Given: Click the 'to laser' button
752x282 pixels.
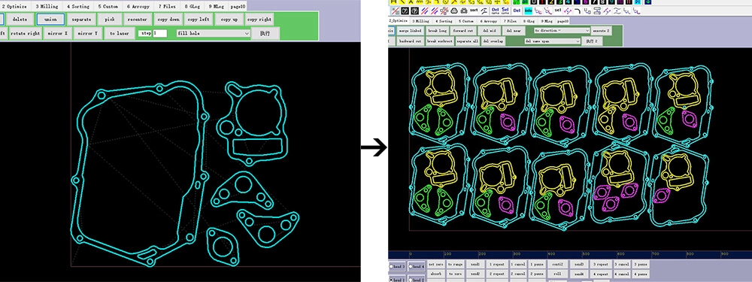Looking at the screenshot, I should 119,34.
